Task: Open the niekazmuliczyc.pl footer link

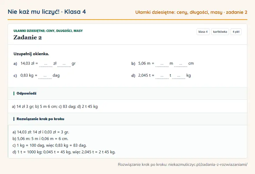Action: [x=208, y=164]
